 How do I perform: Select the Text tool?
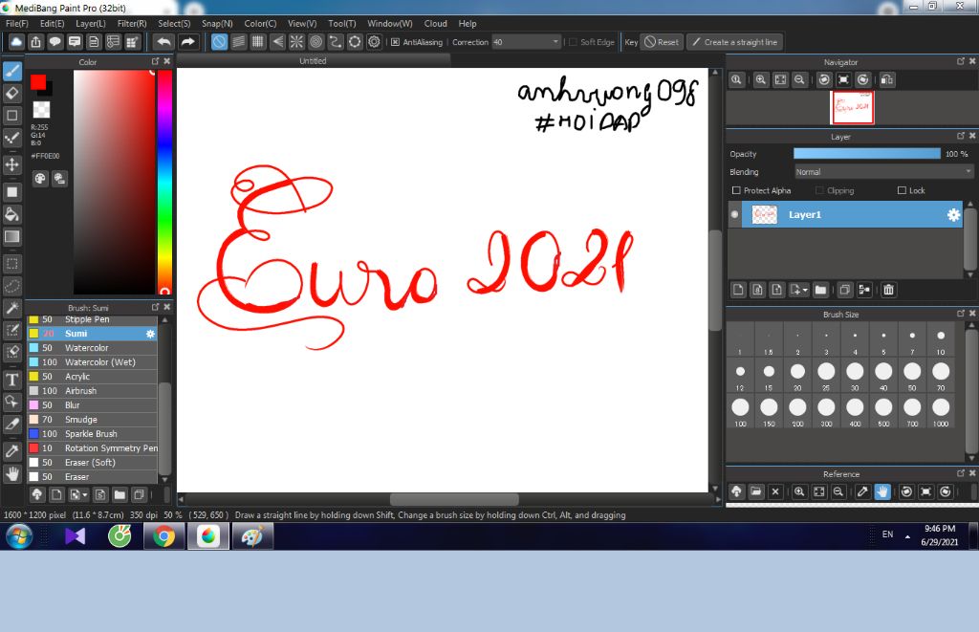pos(11,379)
